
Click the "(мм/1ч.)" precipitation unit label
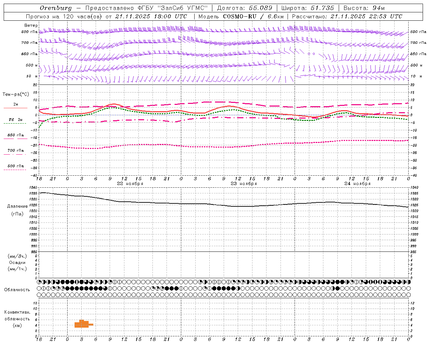coord(17,269)
